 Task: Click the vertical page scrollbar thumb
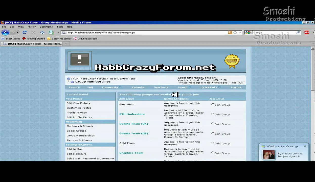coord(313,70)
